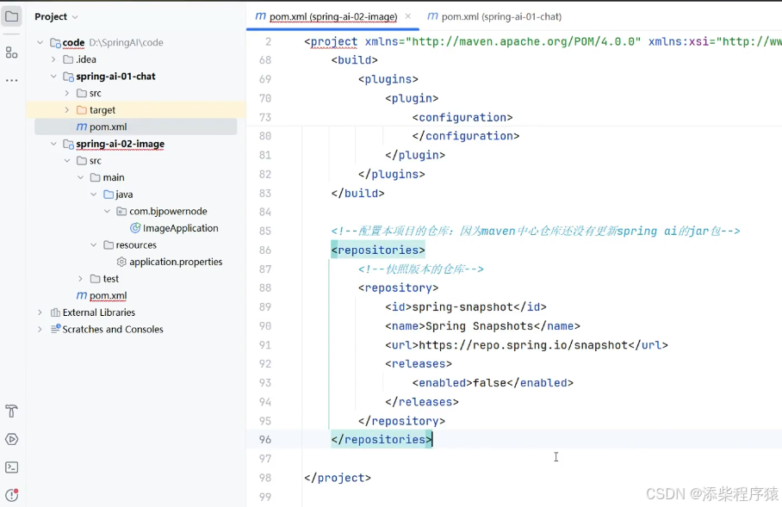Open the Project view dropdown
The height and width of the screenshot is (507, 782).
[x=56, y=16]
